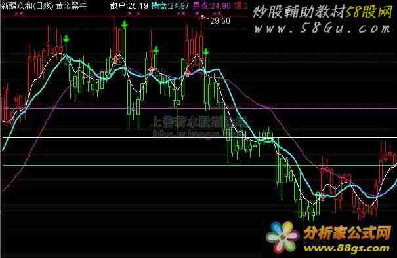
Task: Open the www.88gs.com website link
Action: point(346,248)
